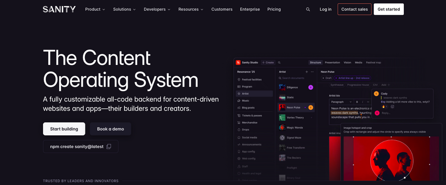Toggle code formatting in Artist bio editor
446x185 pixels.
click(x=368, y=102)
